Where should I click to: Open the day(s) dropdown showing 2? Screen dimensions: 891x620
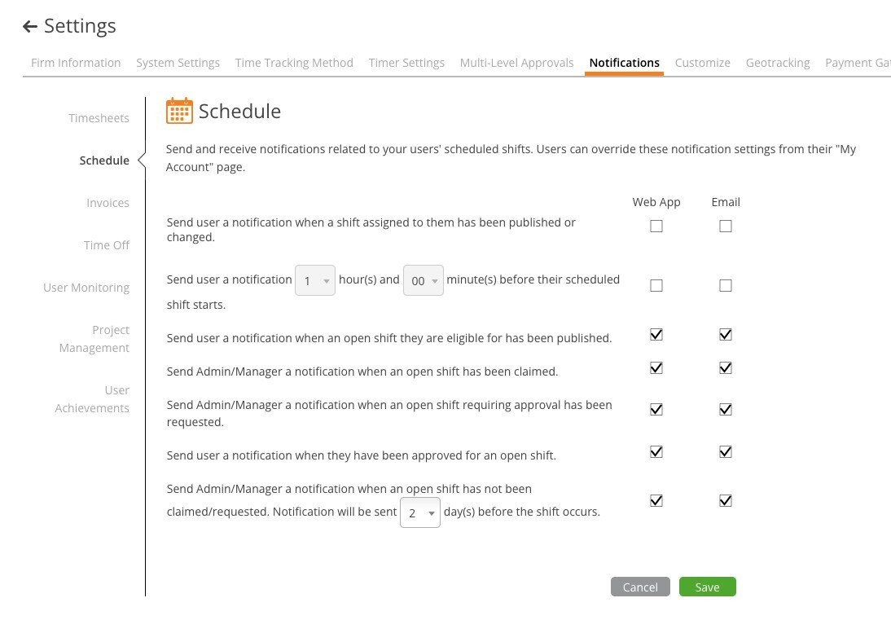(x=420, y=512)
